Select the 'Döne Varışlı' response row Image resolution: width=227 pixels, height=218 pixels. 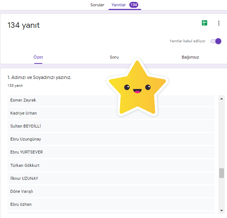click(x=111, y=191)
